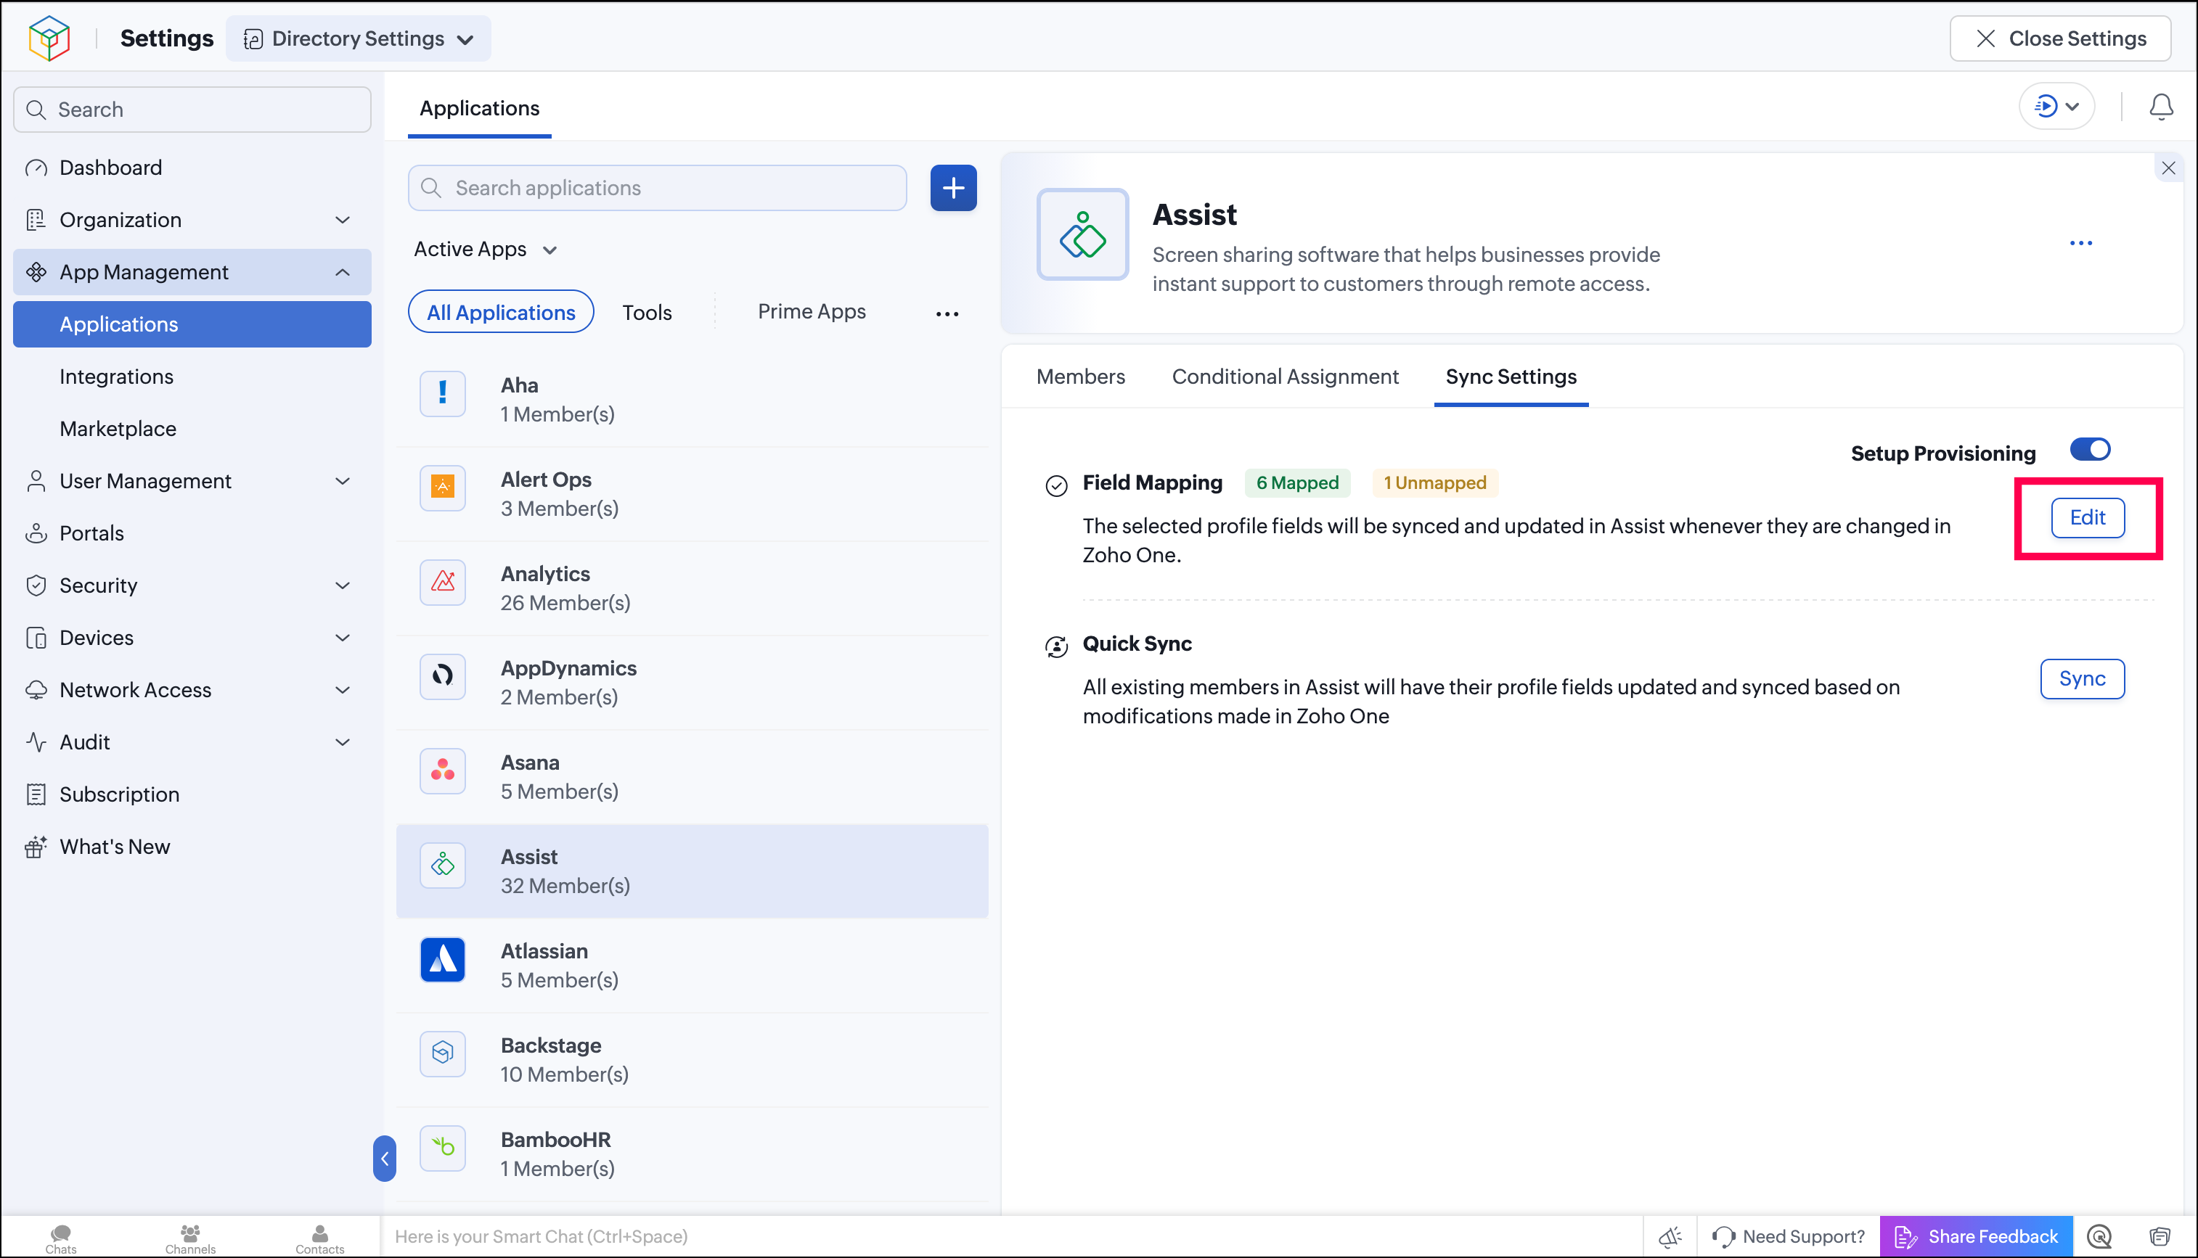Click the Search applications field
The image size is (2198, 1258).
pos(657,187)
